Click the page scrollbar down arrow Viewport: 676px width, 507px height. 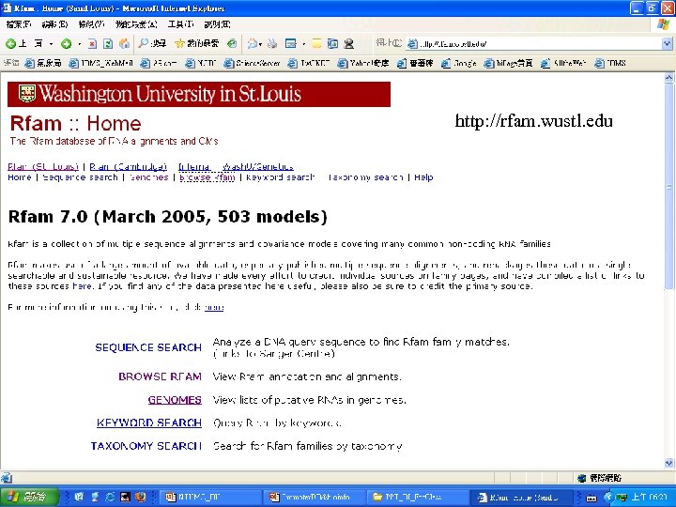668,463
